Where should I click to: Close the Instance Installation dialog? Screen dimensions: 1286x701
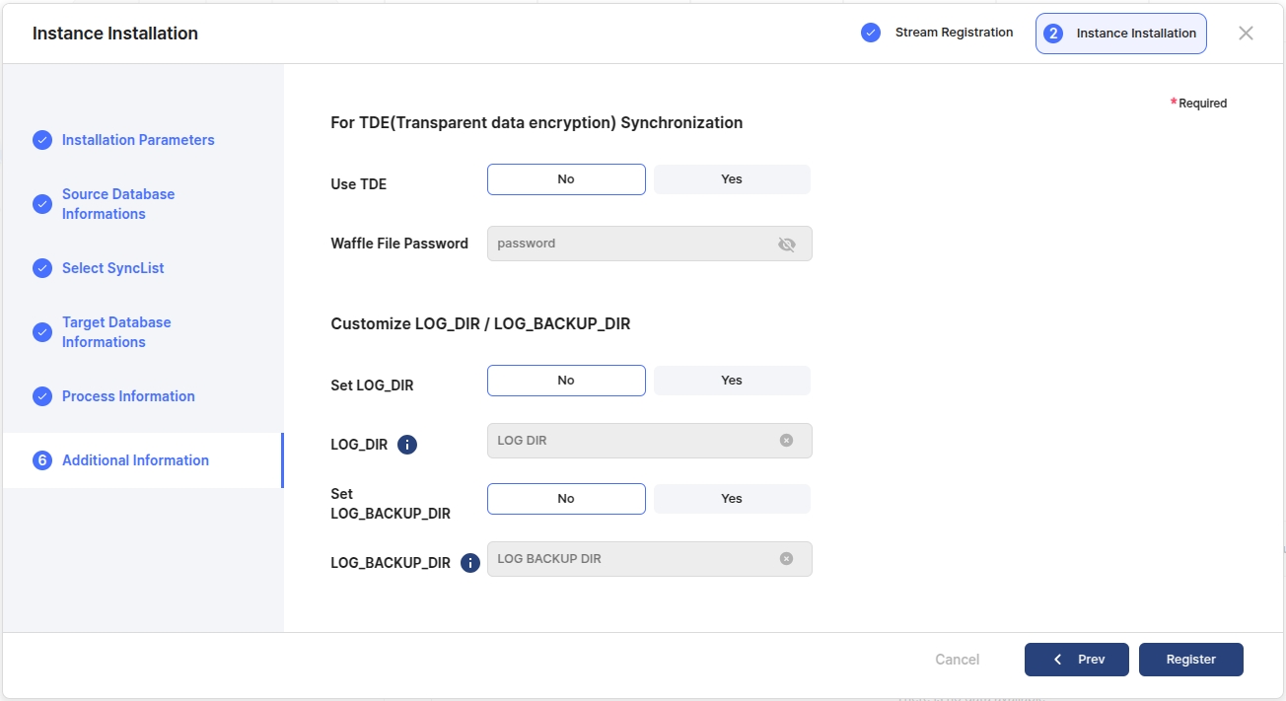tap(1246, 34)
